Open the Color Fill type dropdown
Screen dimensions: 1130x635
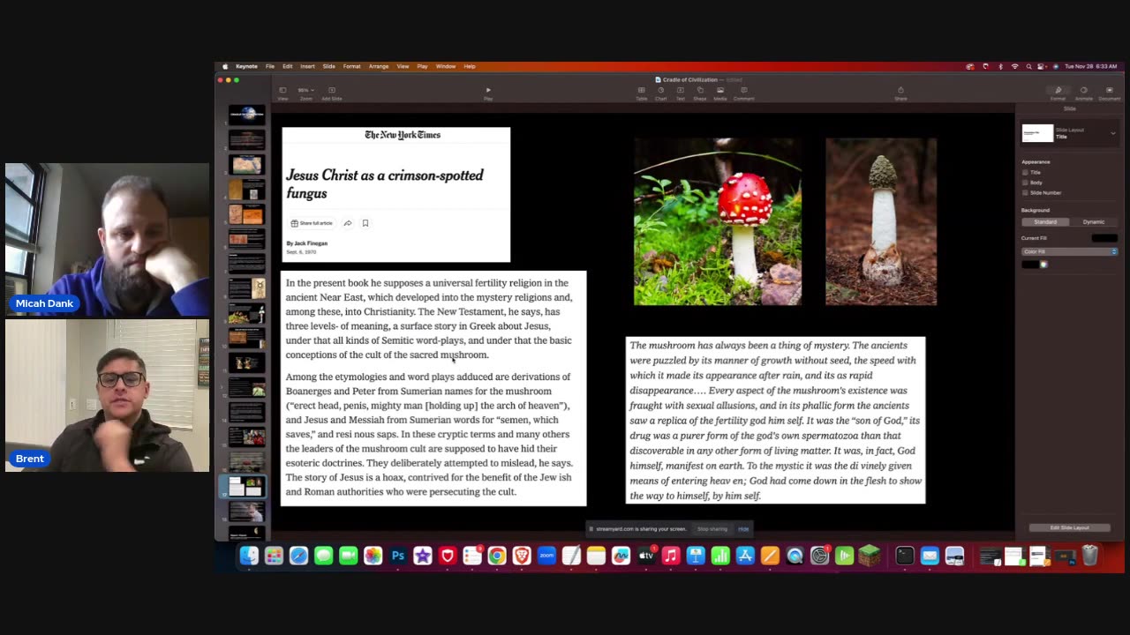(1069, 251)
